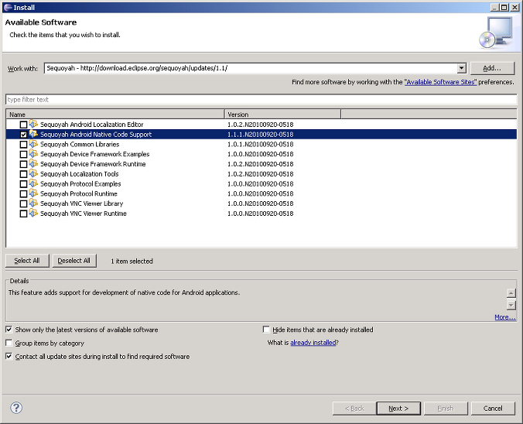Open the Available Software Sites link

pyautogui.click(x=441, y=82)
